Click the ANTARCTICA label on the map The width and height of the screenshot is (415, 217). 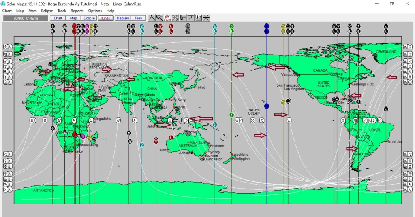(43, 190)
